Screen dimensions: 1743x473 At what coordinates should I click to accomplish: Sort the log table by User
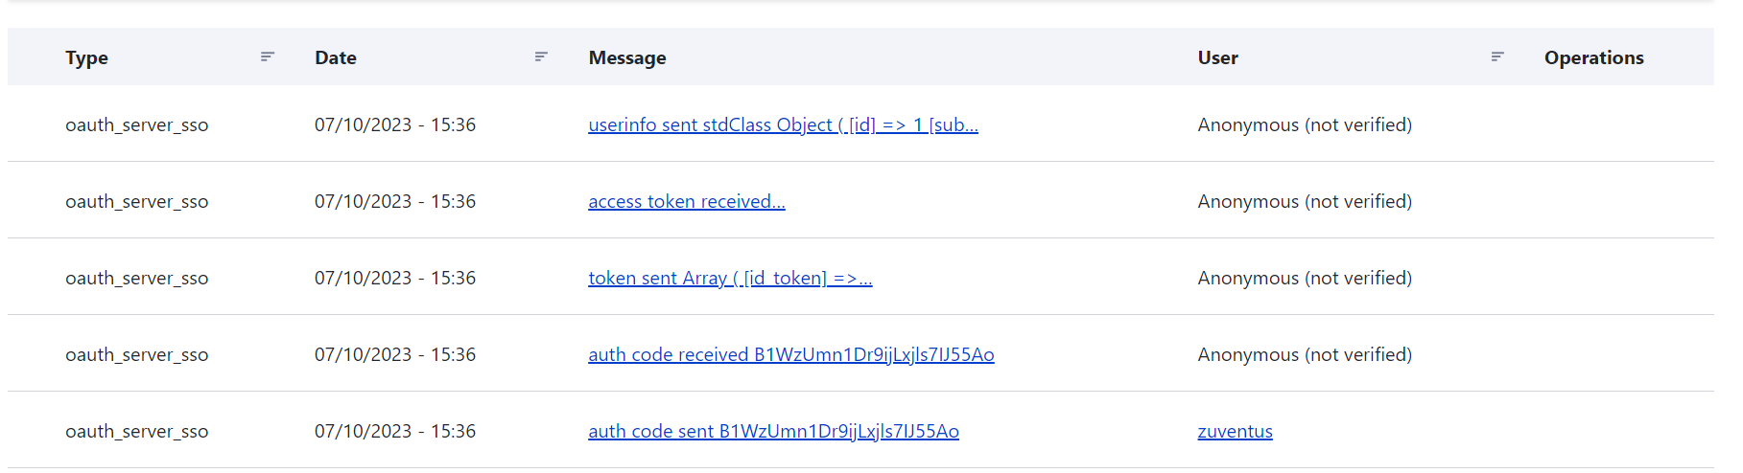tap(1217, 58)
